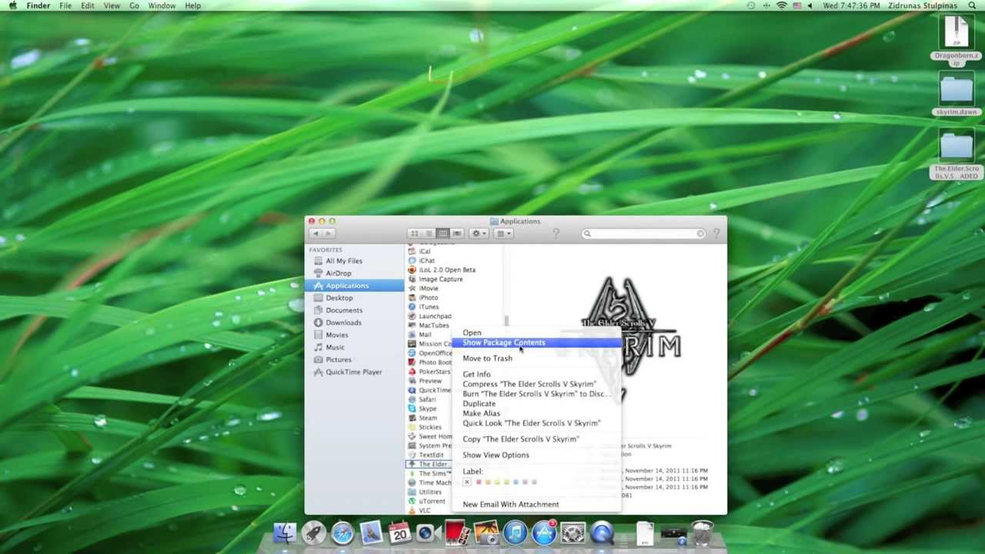
Task: Open Mail stamp icon in Dock
Action: [370, 532]
